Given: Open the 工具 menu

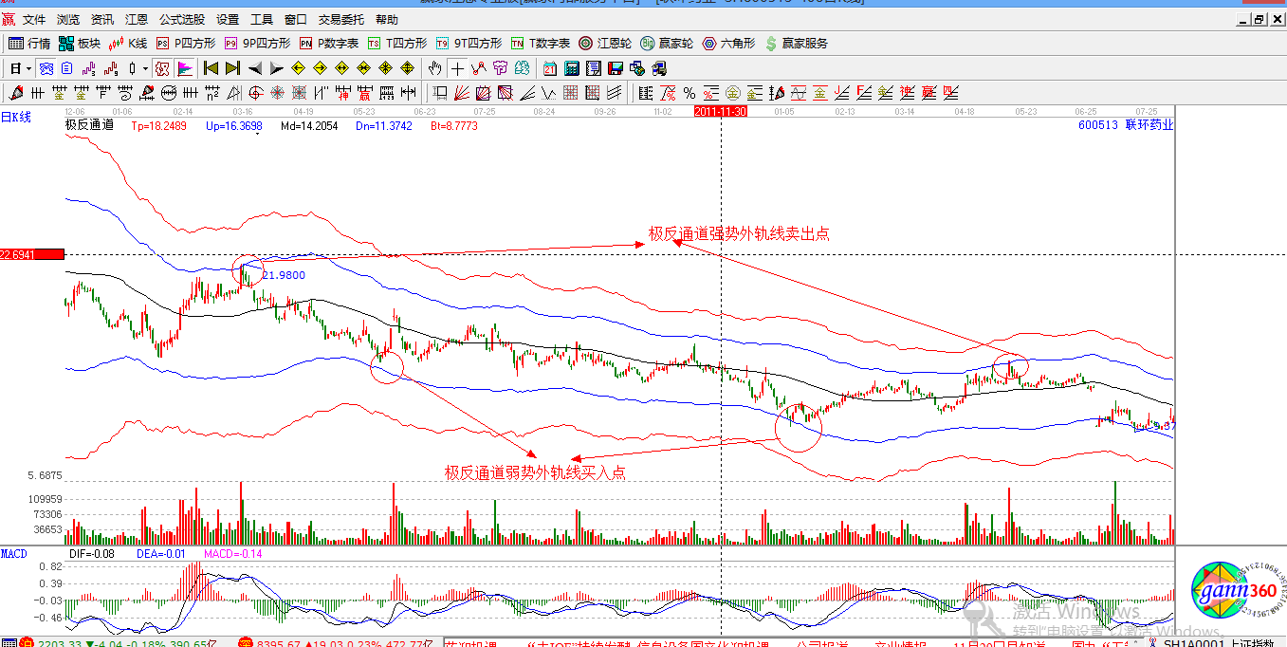Looking at the screenshot, I should [262, 19].
